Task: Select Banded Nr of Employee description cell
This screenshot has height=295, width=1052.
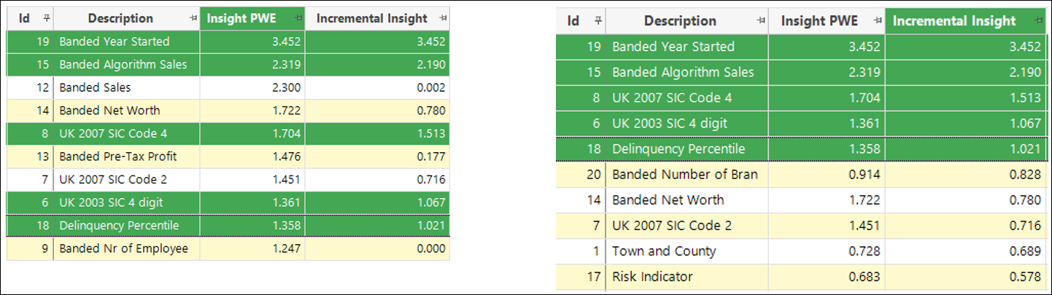Action: [127, 248]
